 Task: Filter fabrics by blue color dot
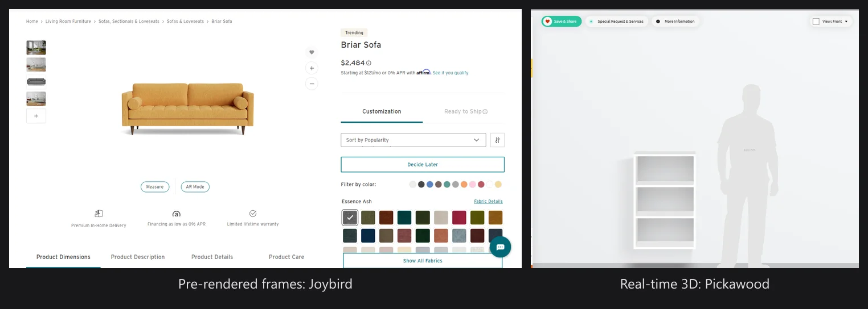[430, 185]
